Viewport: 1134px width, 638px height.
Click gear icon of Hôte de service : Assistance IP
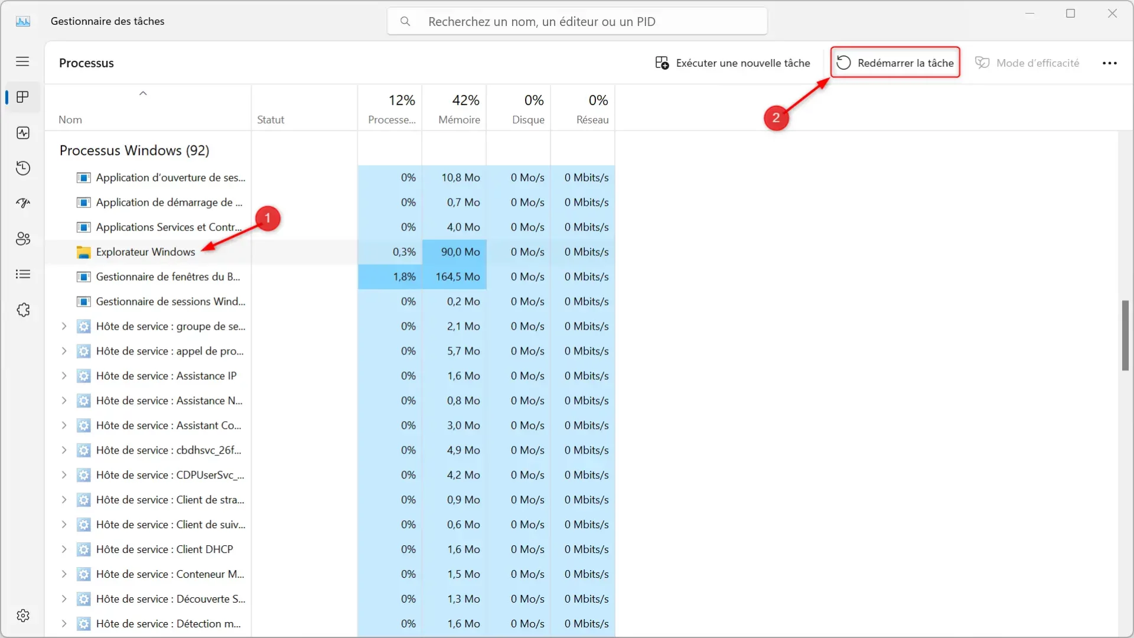point(84,376)
